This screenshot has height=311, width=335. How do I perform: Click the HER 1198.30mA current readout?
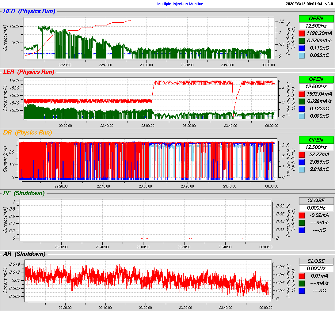click(x=319, y=33)
